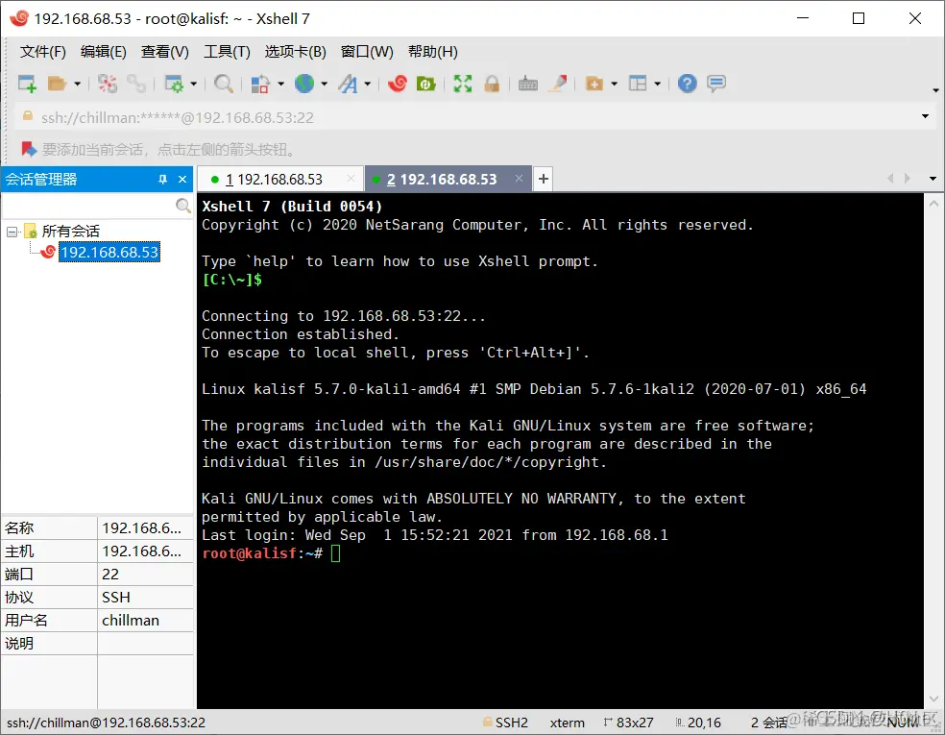Click the 名称 property label
Viewport: 945px width, 735px height.
(19, 528)
